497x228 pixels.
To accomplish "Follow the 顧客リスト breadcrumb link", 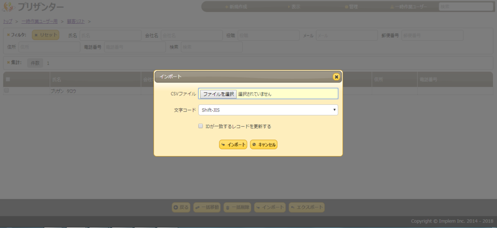I will tap(76, 21).
